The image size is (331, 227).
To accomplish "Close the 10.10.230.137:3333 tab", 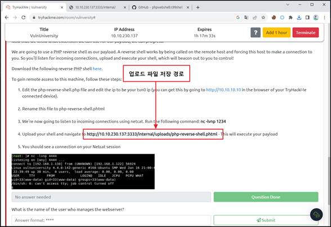I will pos(125,7).
